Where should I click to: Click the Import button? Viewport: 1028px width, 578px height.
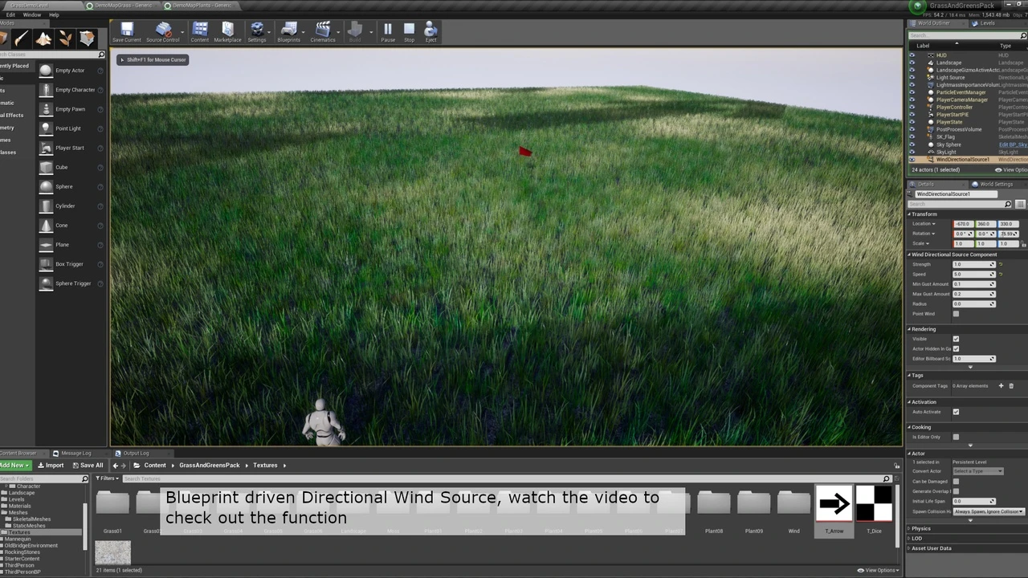coord(51,466)
